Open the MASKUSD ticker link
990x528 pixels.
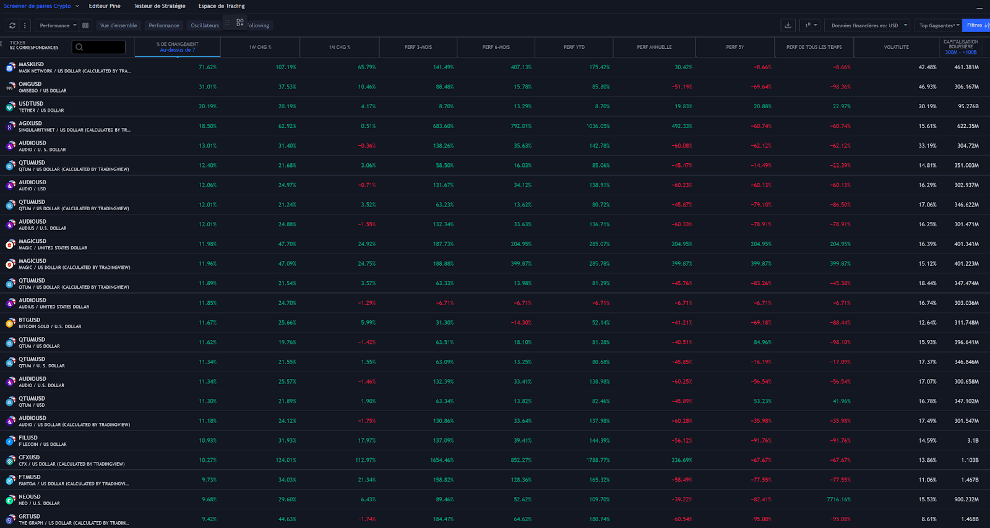click(31, 64)
